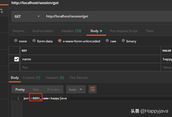Click the request URL input field
This screenshot has height=117, width=172.
(107, 16)
